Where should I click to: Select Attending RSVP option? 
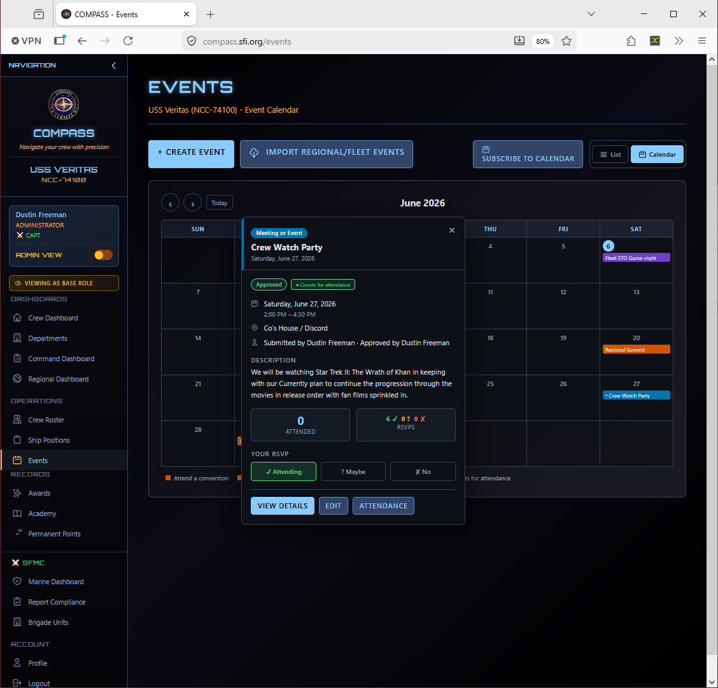click(283, 471)
